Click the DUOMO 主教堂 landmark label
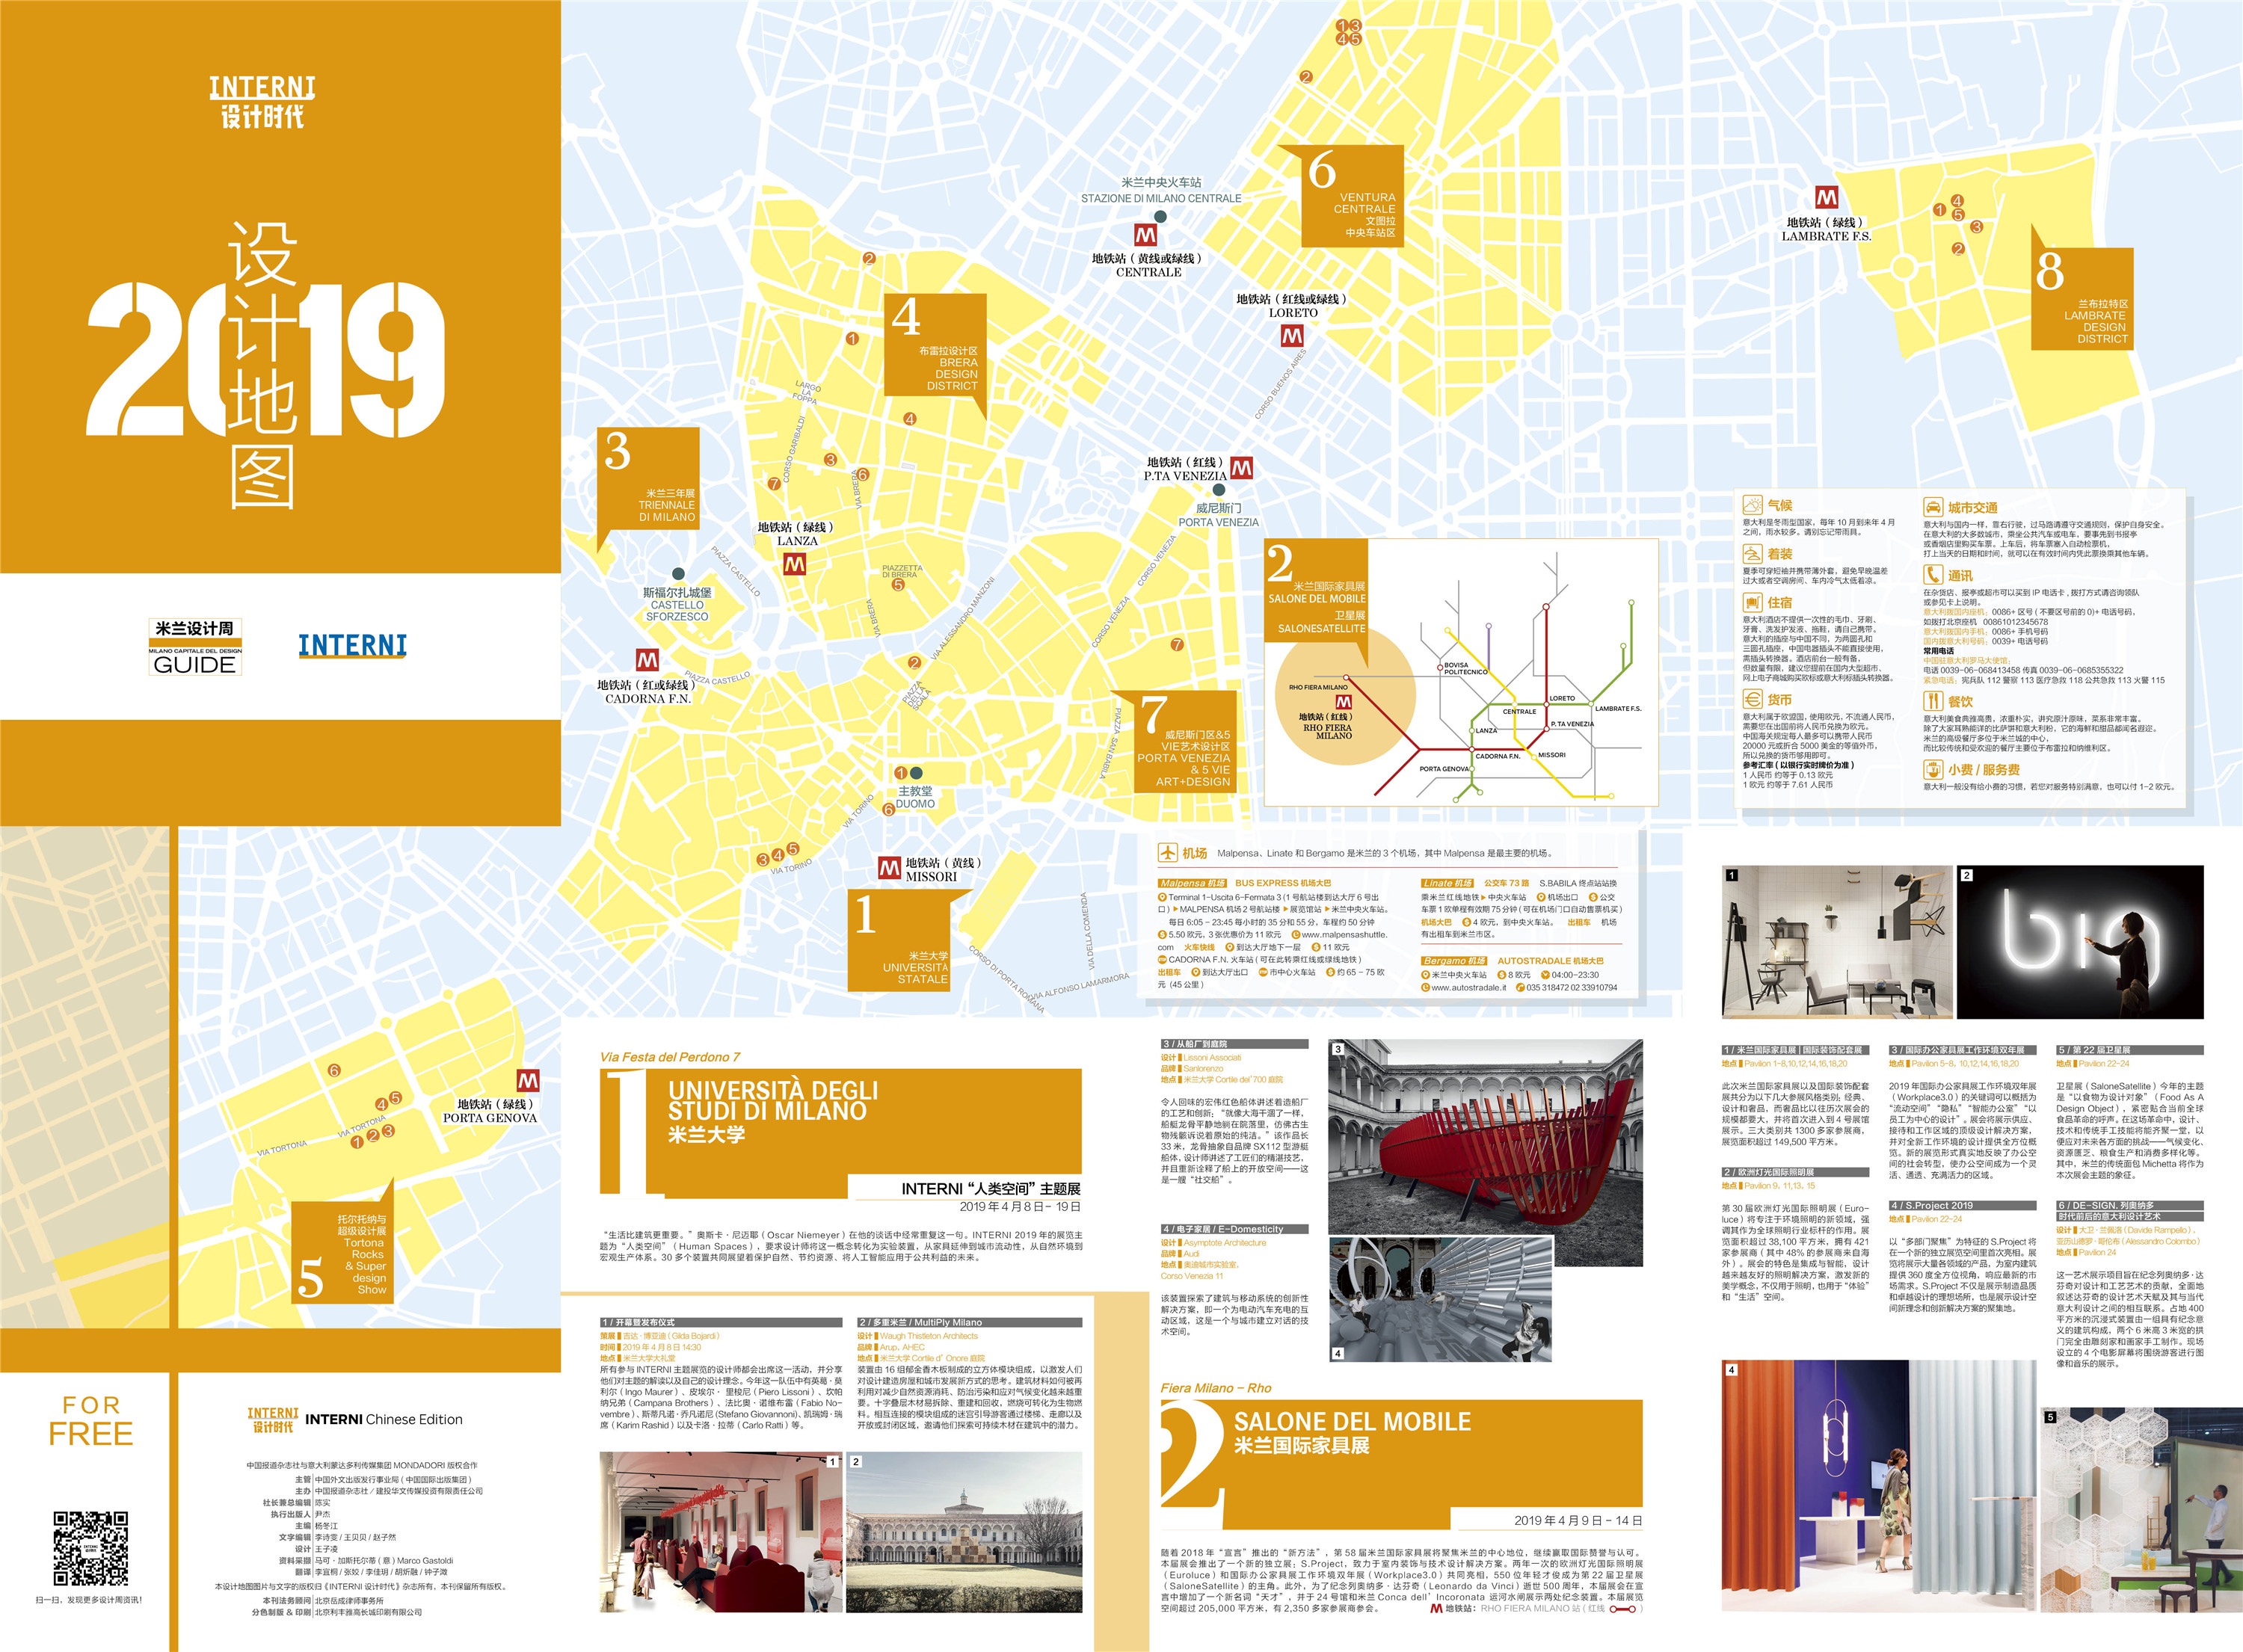The height and width of the screenshot is (1652, 2243). 915,797
